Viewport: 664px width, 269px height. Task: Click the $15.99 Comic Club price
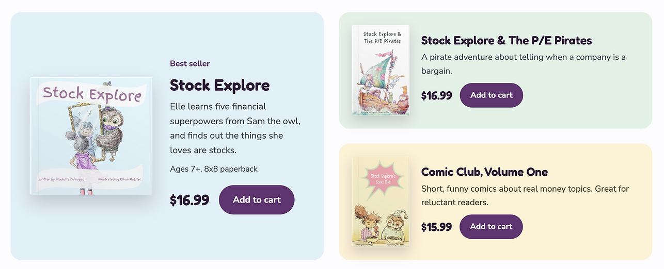pyautogui.click(x=437, y=227)
